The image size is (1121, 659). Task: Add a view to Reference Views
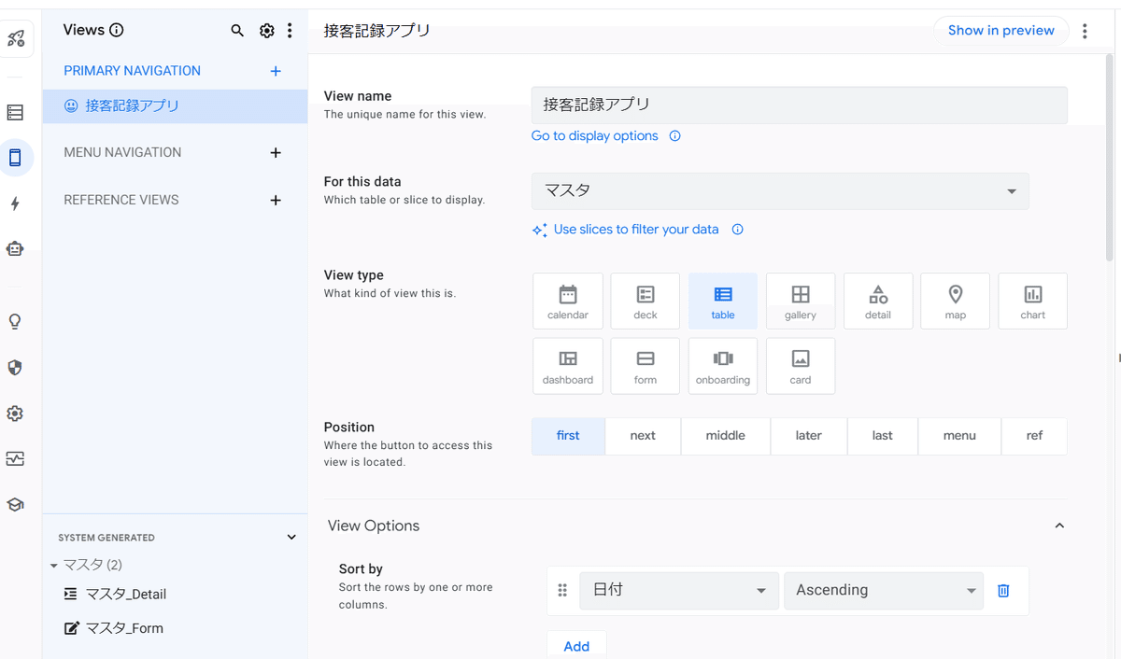[276, 200]
